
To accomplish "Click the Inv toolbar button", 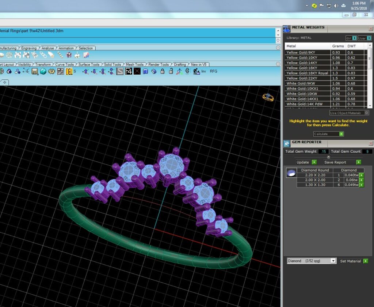I will coord(204,71).
